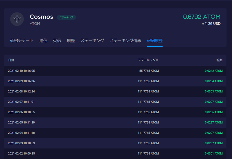This screenshot has height=159, width=232.
Task: Click 111.7765 ATOM in the 2021-02-06 row
Action: [x=148, y=112]
